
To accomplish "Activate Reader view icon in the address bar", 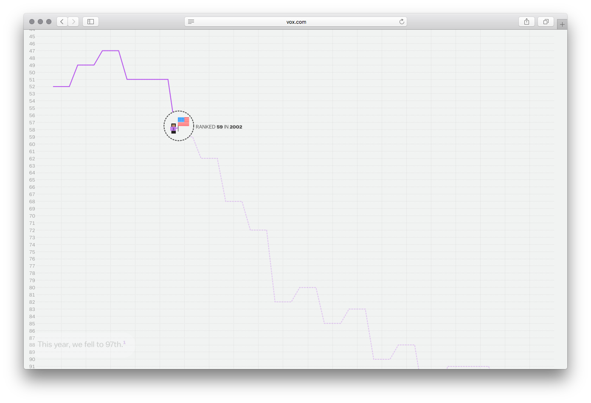I will (191, 21).
